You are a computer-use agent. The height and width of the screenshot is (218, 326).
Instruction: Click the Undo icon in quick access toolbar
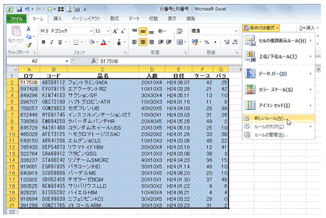27,9
